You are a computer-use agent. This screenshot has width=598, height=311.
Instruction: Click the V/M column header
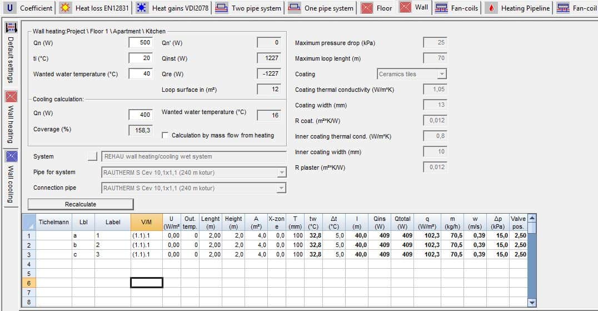[x=147, y=223]
